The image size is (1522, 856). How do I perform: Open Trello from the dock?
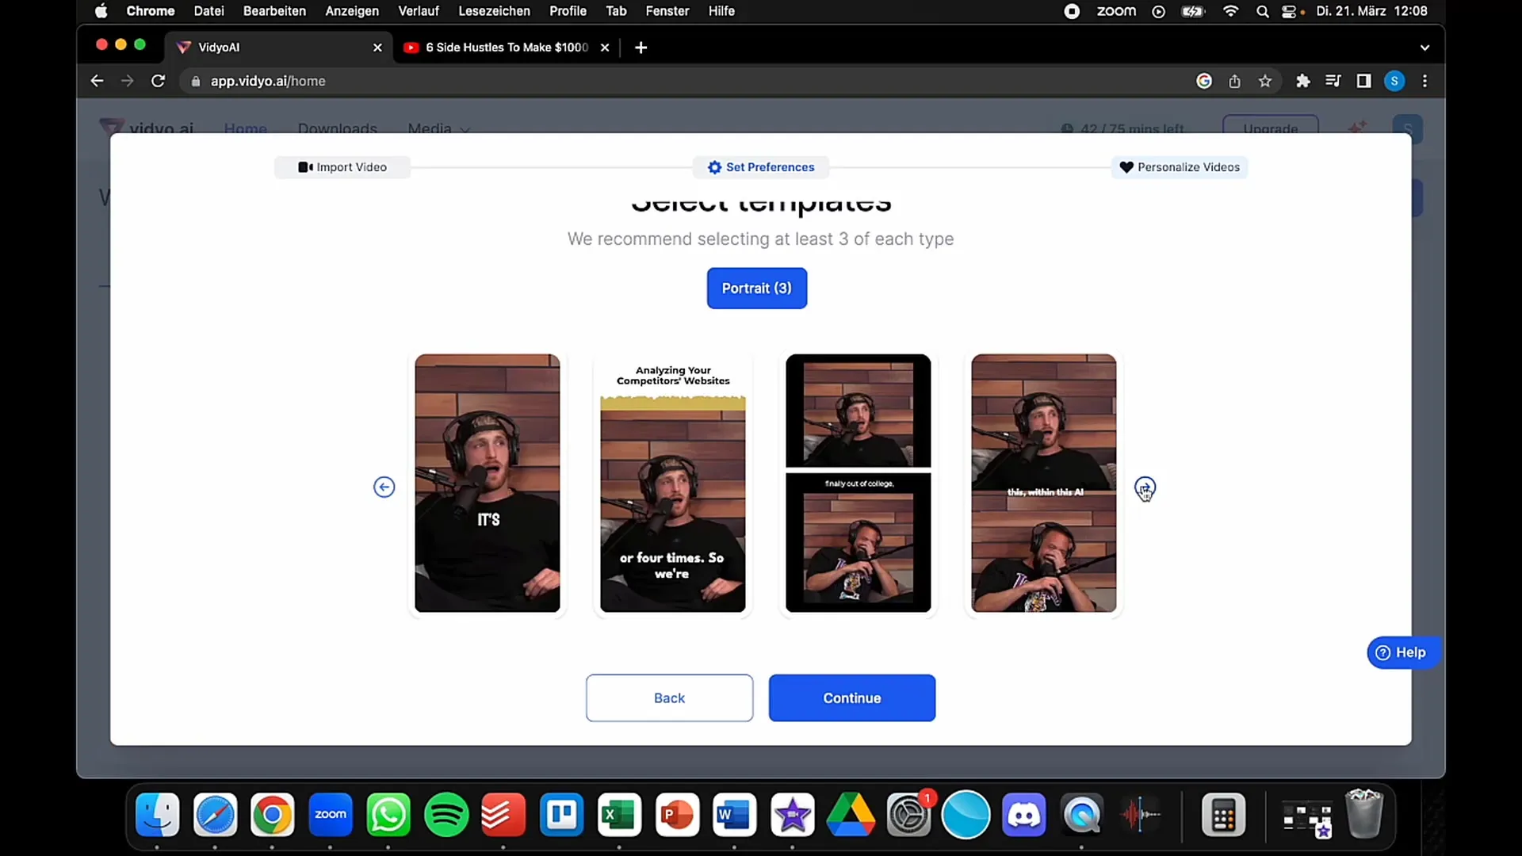point(562,815)
